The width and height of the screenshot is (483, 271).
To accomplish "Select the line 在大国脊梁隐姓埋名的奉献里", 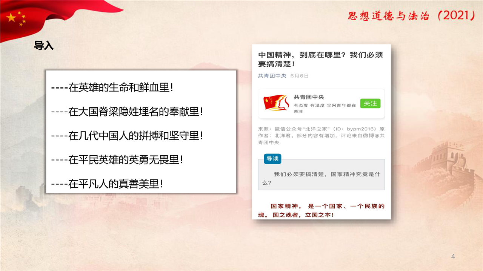I will pyautogui.click(x=127, y=112).
